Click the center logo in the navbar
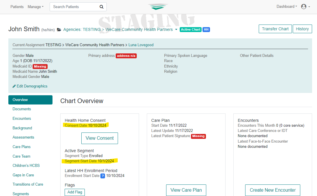Viewport: 317px width, 196px height. 158,7
